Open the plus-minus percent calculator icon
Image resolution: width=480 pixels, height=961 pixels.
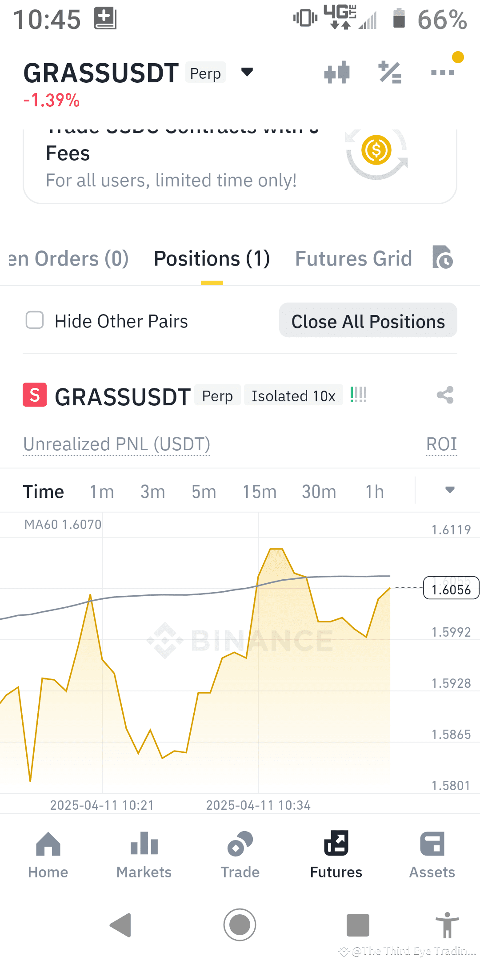point(390,73)
